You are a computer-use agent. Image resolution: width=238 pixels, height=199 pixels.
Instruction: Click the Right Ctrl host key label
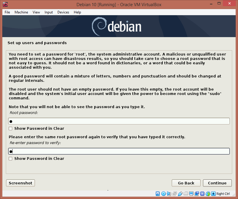coord(223,194)
